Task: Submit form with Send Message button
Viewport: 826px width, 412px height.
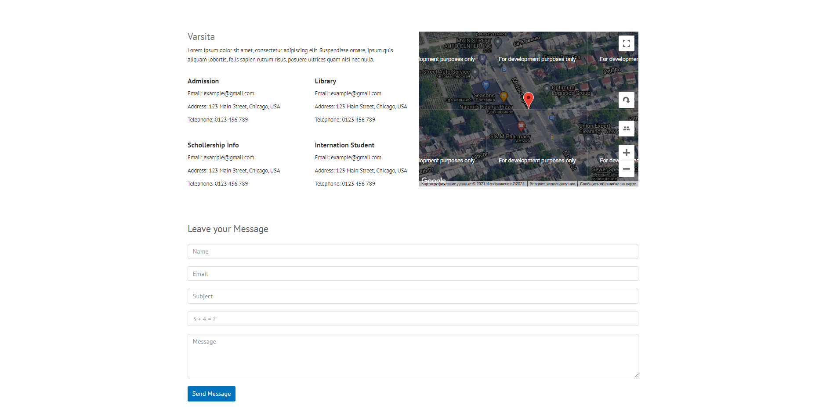Action: coord(211,394)
